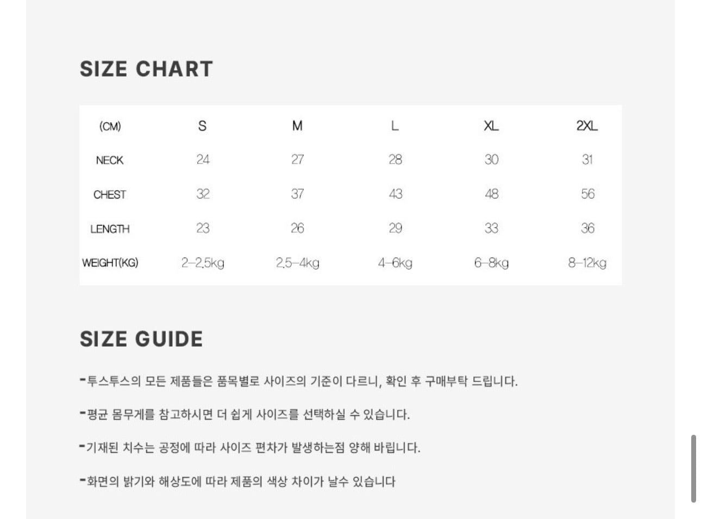Click the CHEST row label

tap(110, 195)
